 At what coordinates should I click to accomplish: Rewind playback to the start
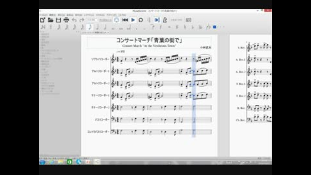(125, 20)
